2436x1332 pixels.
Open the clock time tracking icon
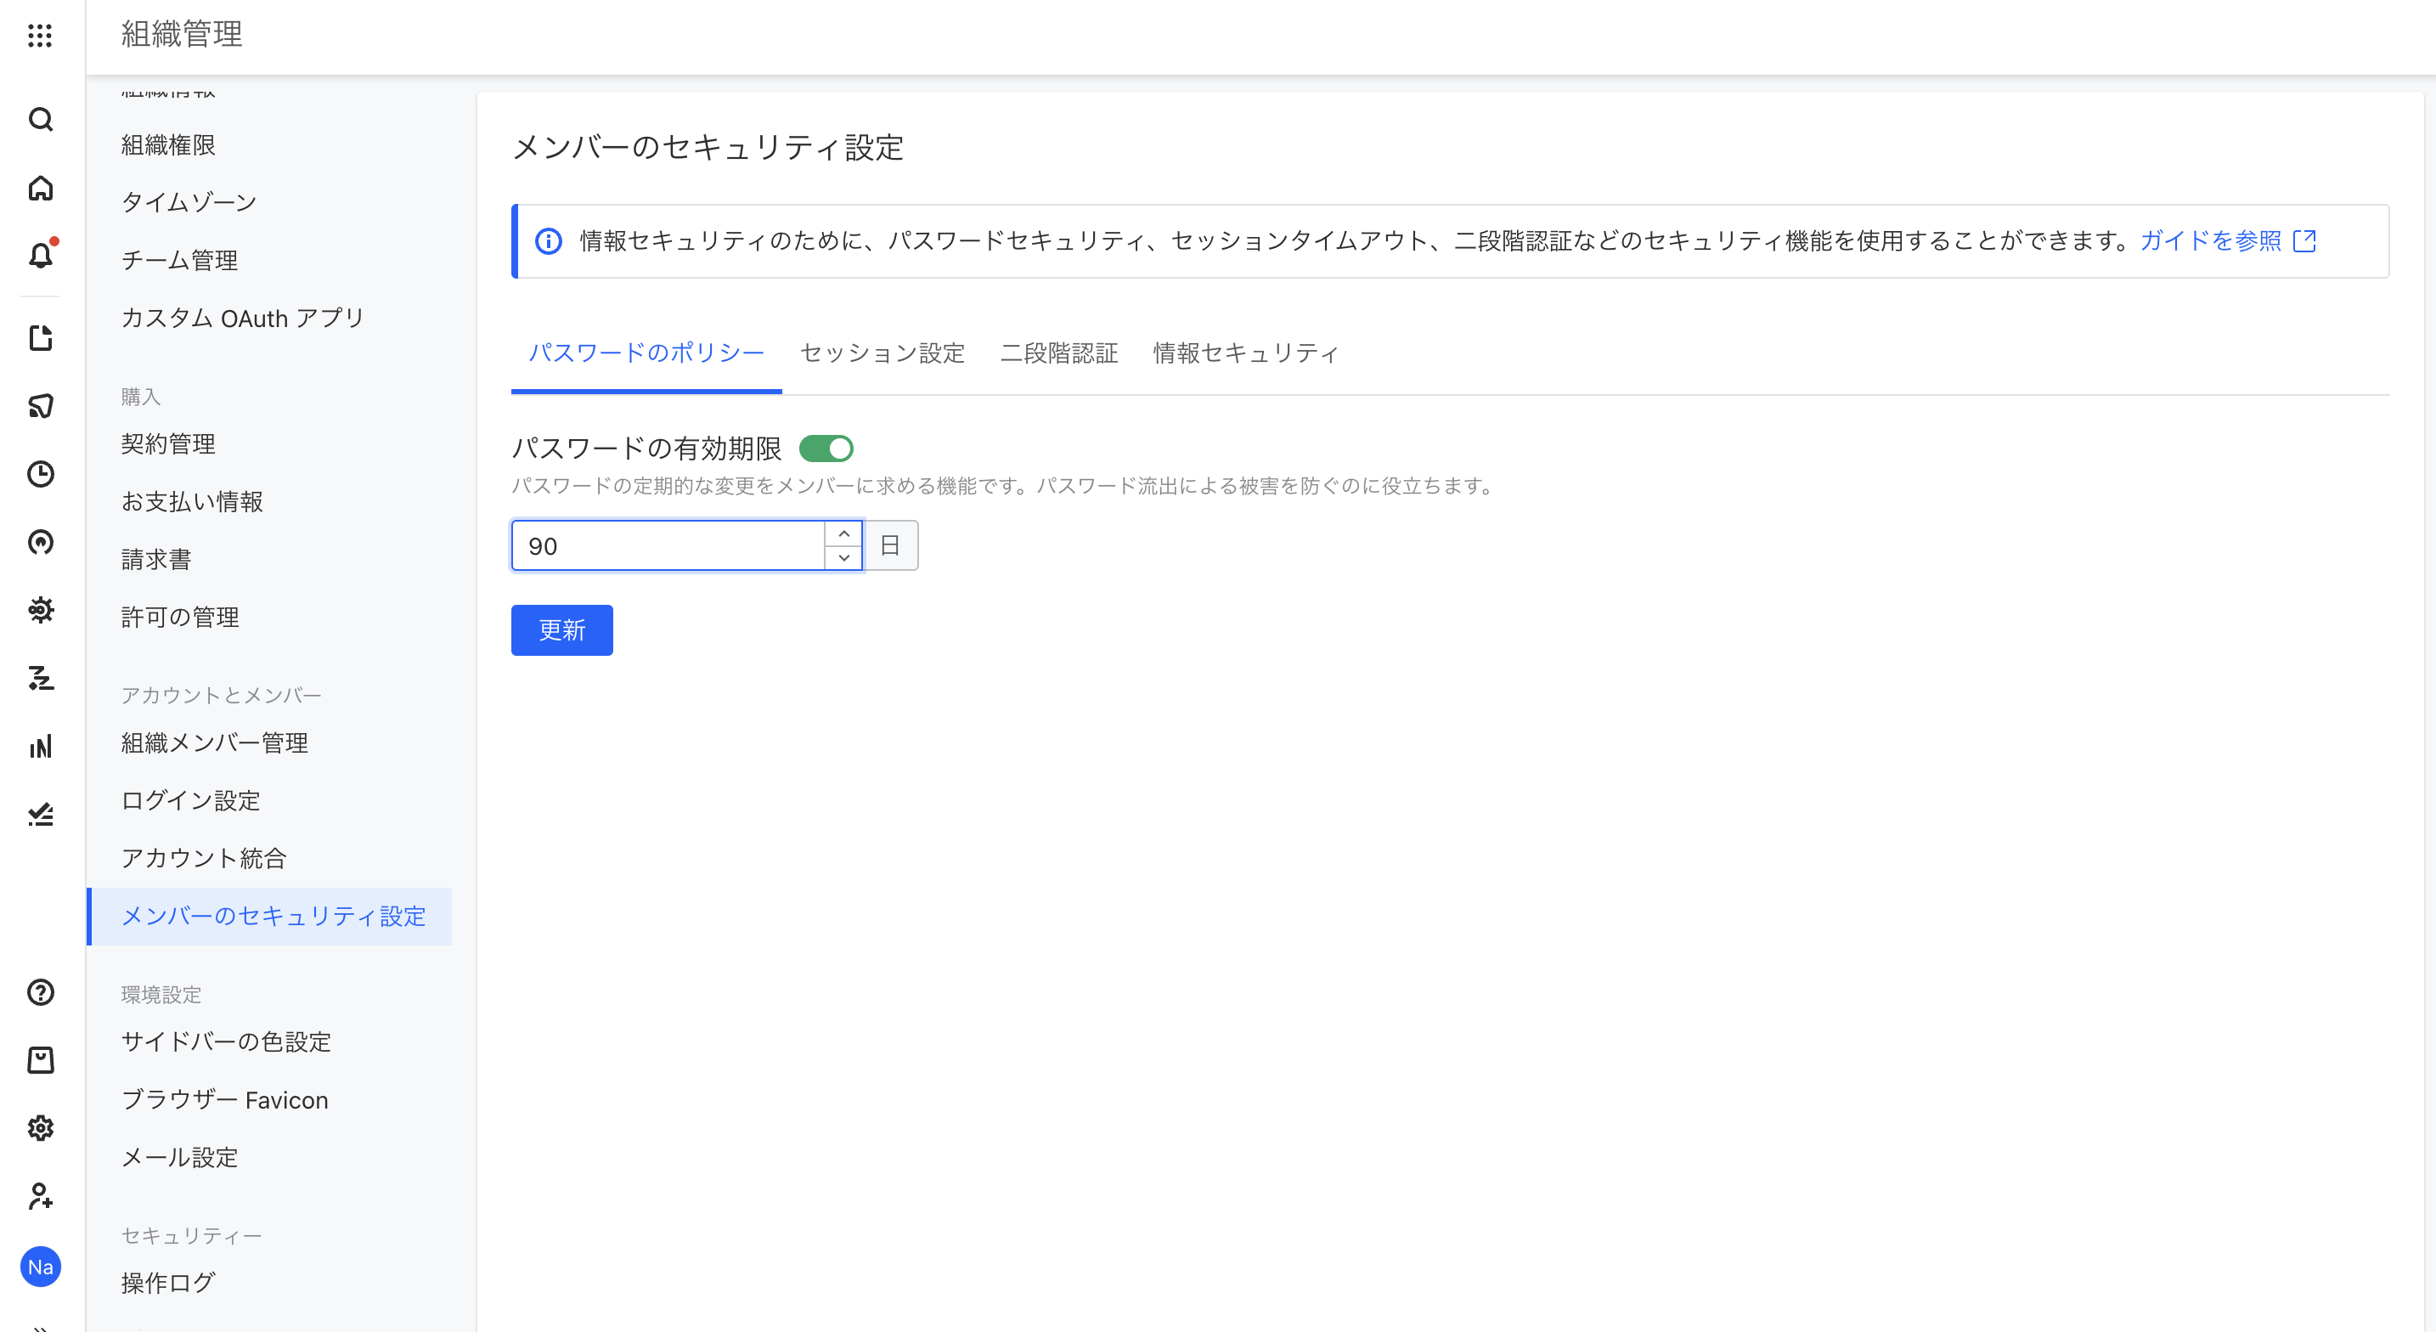pyautogui.click(x=40, y=474)
